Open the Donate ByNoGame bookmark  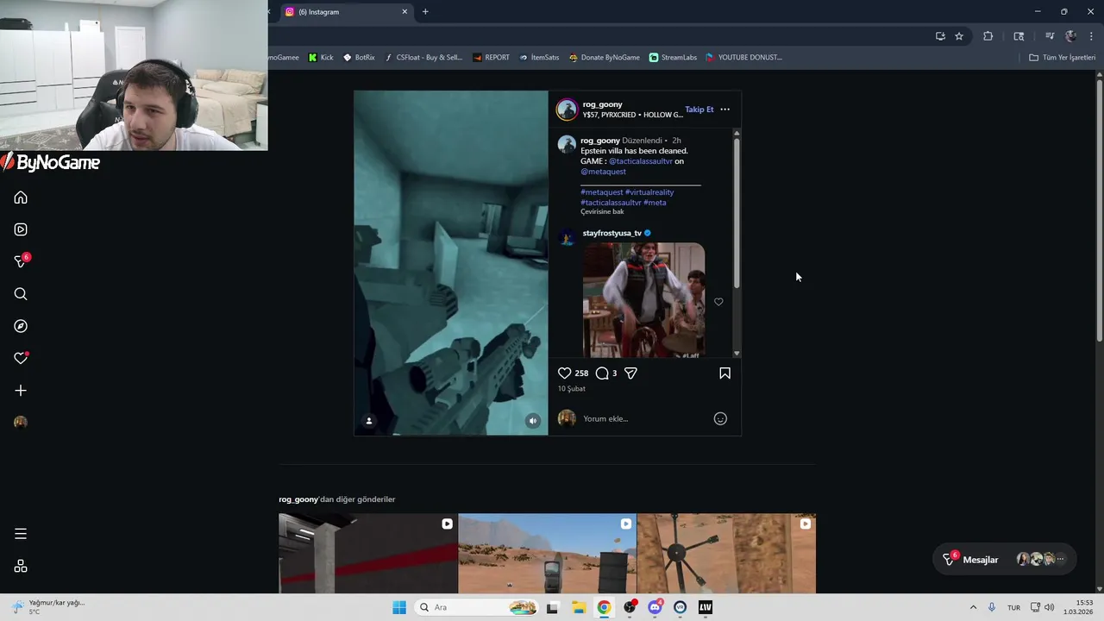[604, 58]
